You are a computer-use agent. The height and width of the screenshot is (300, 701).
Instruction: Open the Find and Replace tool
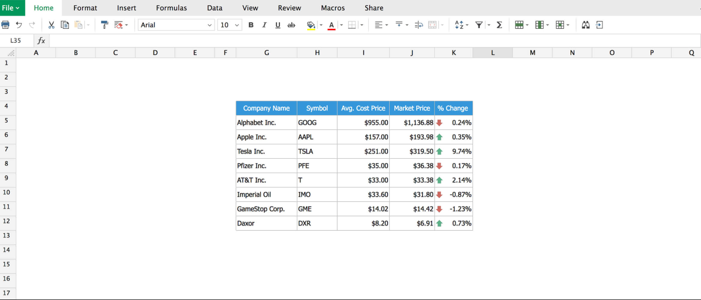coord(585,24)
